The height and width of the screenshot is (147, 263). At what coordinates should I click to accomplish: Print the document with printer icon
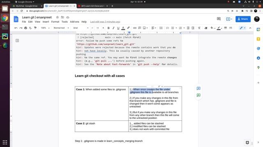[x=25, y=28]
